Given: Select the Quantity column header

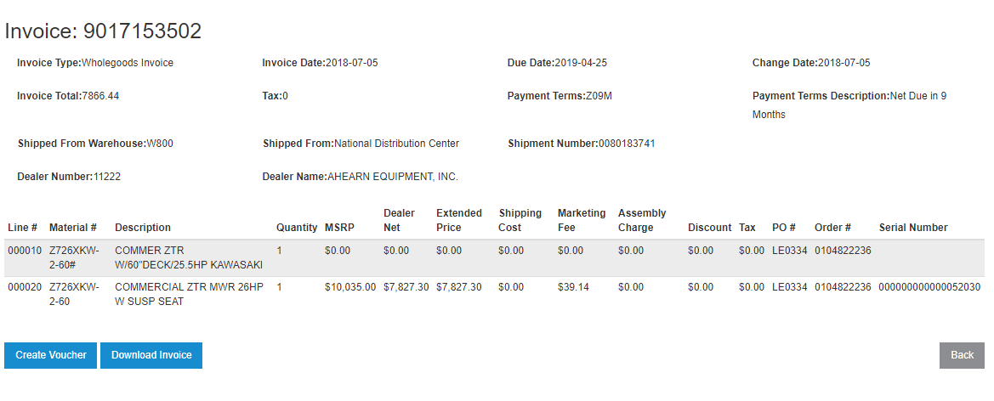Looking at the screenshot, I should coord(297,228).
